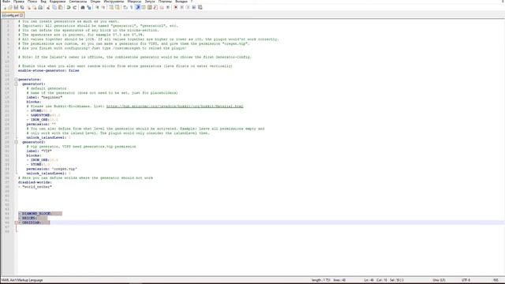Screen dimensions: 505x284
Task: Open the Вид menu
Action: pyautogui.click(x=43, y=2)
